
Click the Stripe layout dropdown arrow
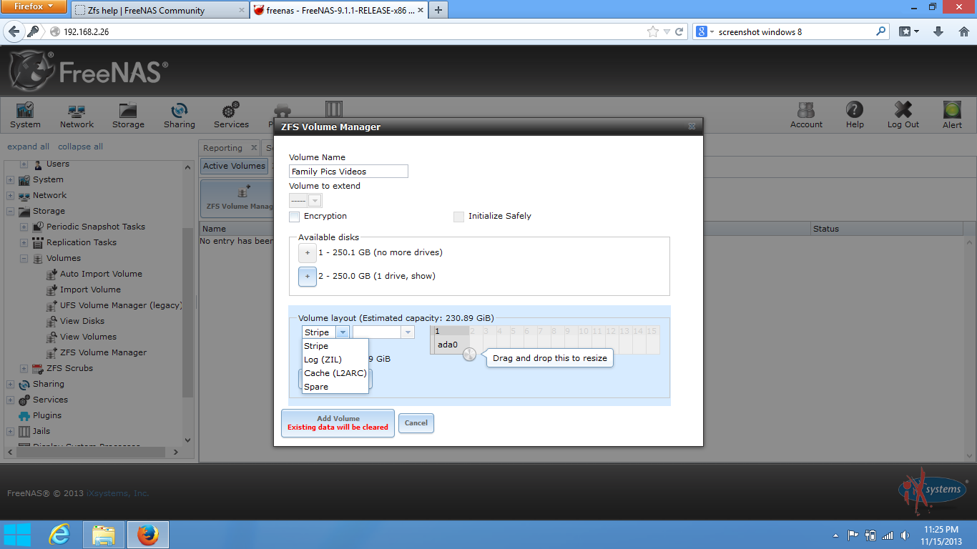[343, 332]
